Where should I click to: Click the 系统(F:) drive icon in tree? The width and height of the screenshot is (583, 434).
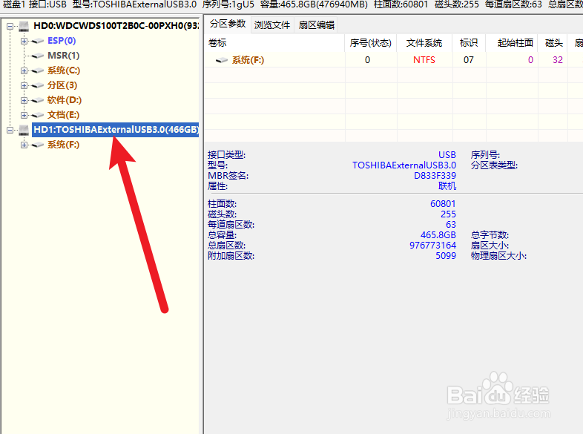tap(38, 145)
